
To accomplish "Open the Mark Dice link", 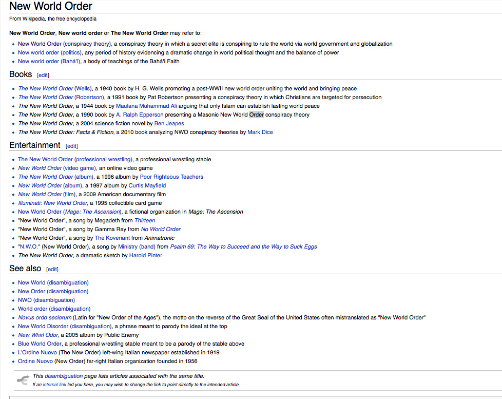I will pos(260,132).
